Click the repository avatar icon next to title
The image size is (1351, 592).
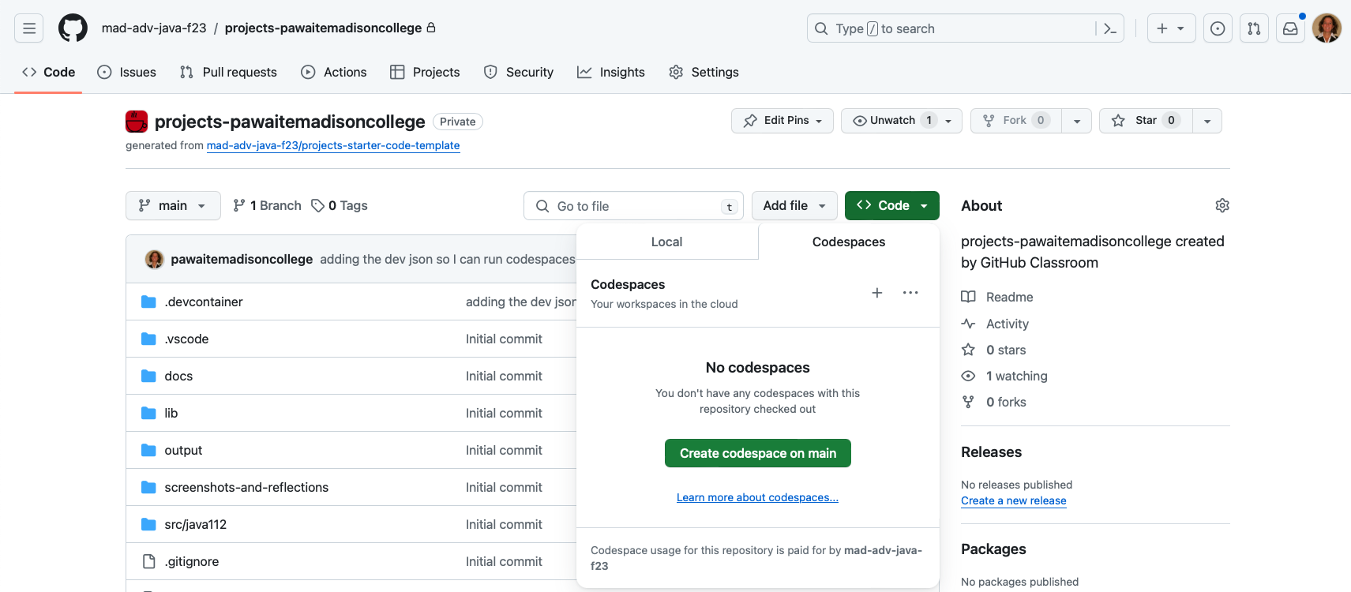pos(137,122)
